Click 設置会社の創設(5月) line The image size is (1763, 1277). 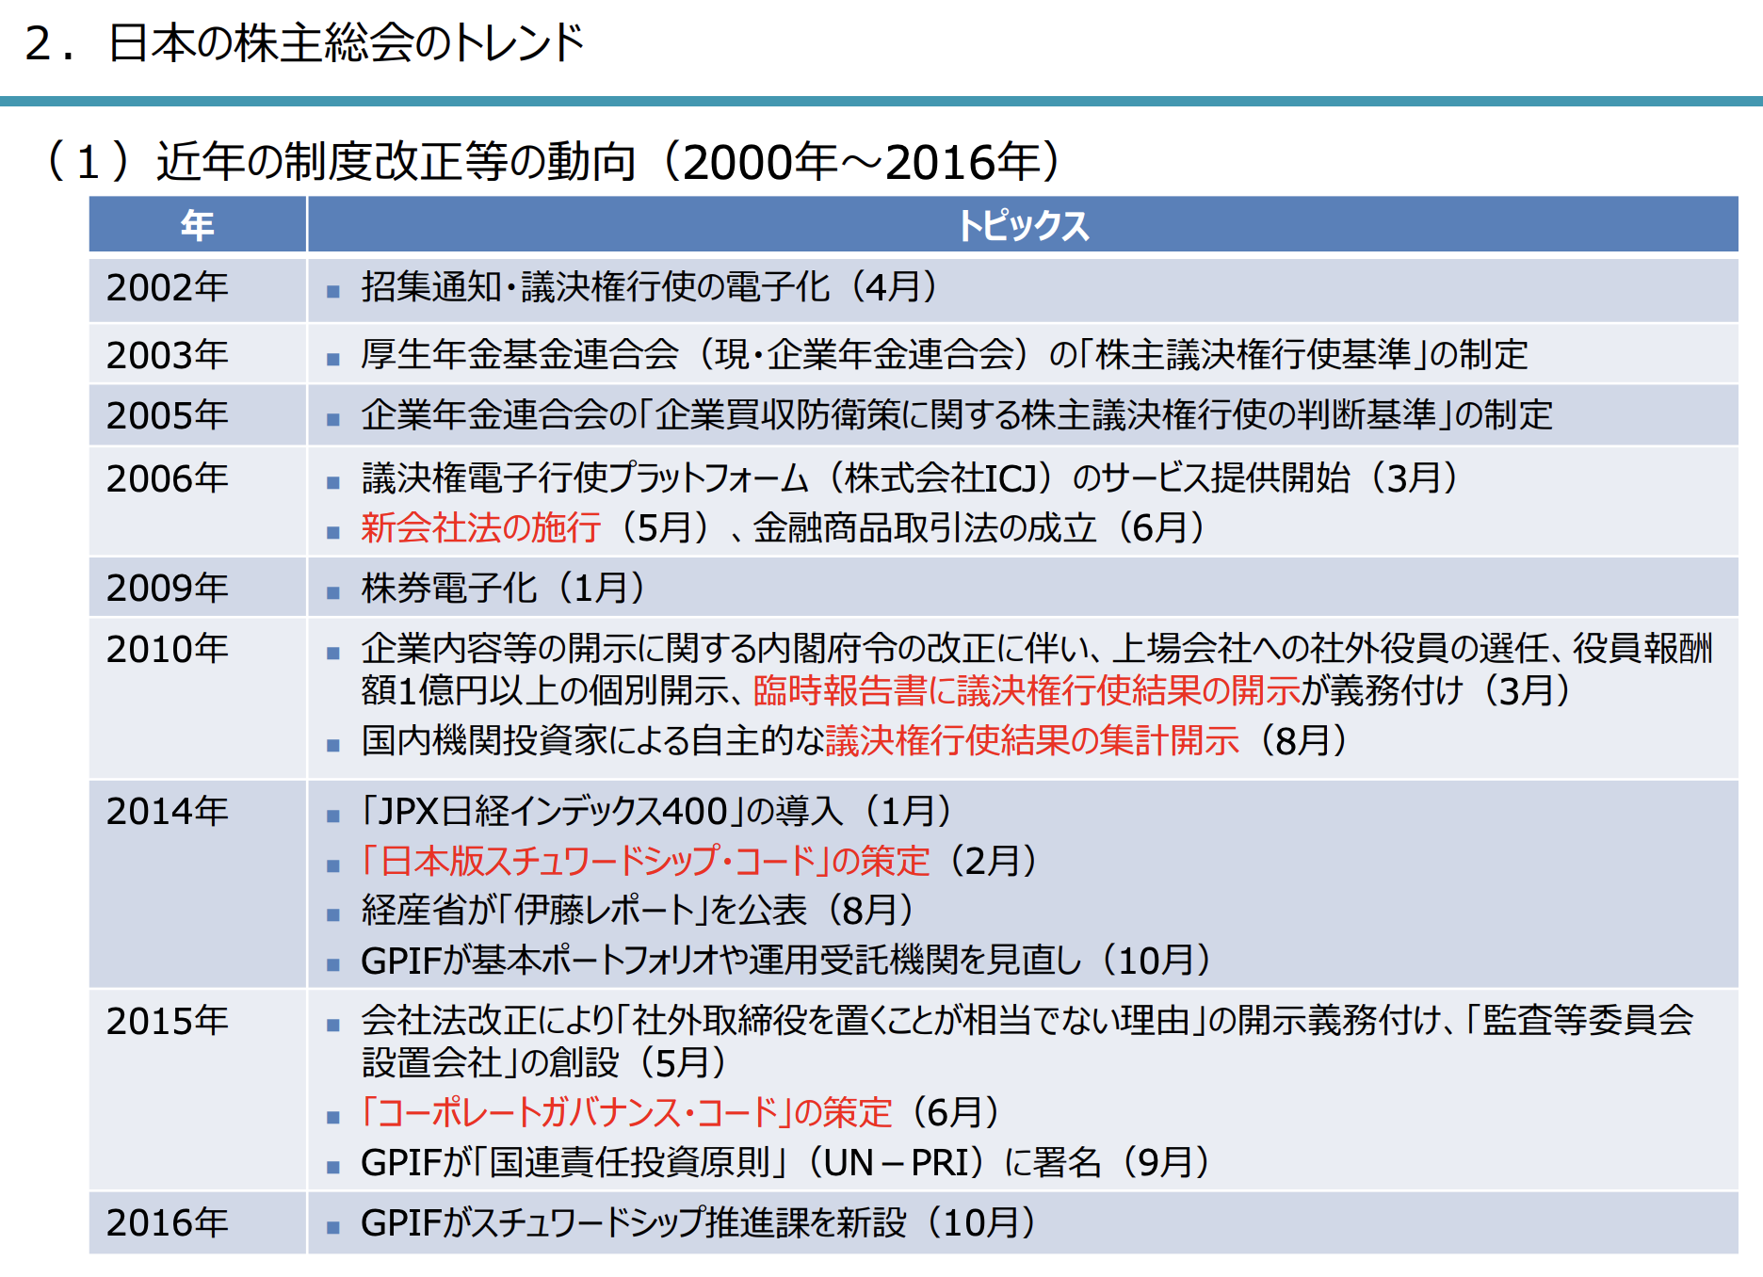tap(545, 1062)
